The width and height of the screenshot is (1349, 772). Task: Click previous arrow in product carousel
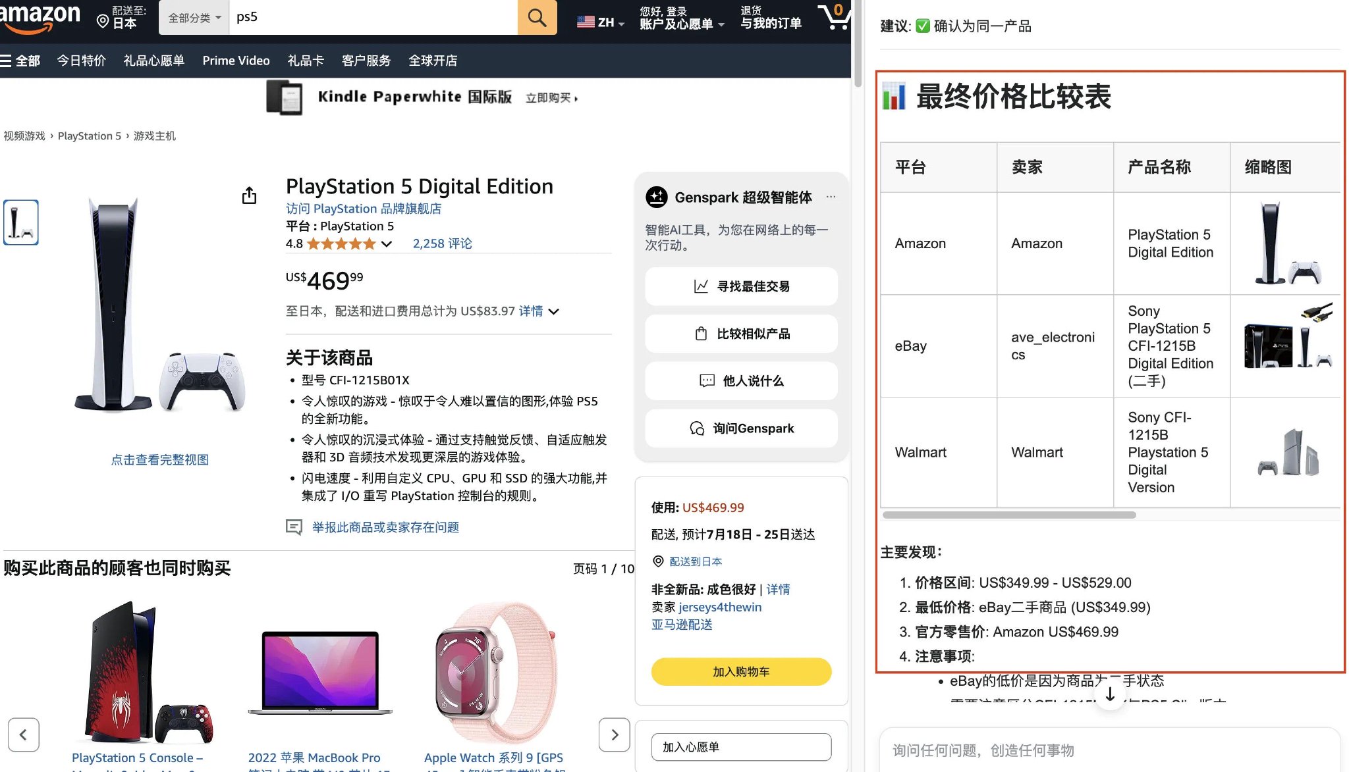24,734
